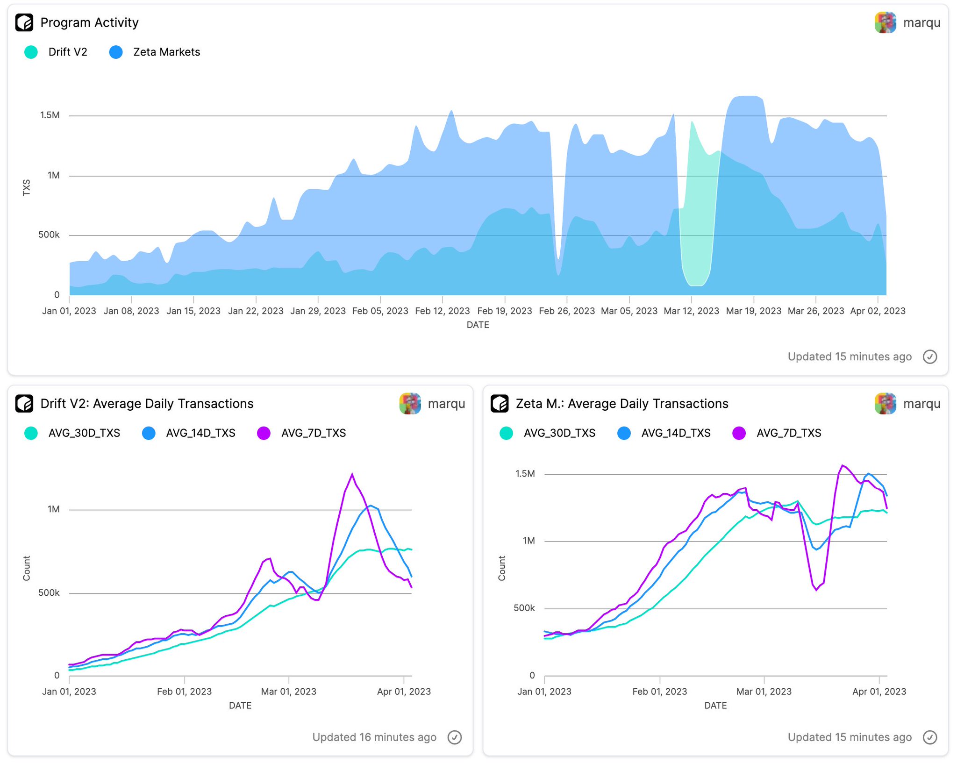Image resolution: width=957 pixels, height=763 pixels.
Task: Toggle AVG_30D_TXS in Zeta M. chart legend
Action: [x=548, y=433]
